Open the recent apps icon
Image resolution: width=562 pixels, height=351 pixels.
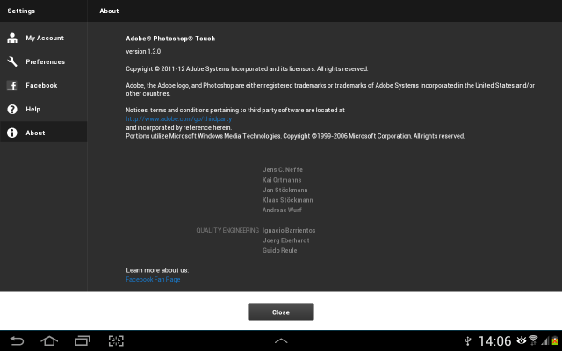82,340
